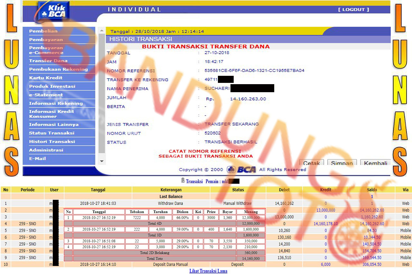Open the e-Statement menu item
The height and width of the screenshot is (274, 412).
pos(46,95)
